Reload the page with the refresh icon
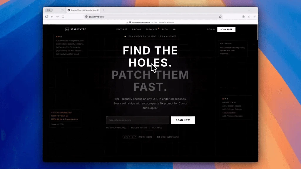The image size is (301, 169). click(63, 17)
